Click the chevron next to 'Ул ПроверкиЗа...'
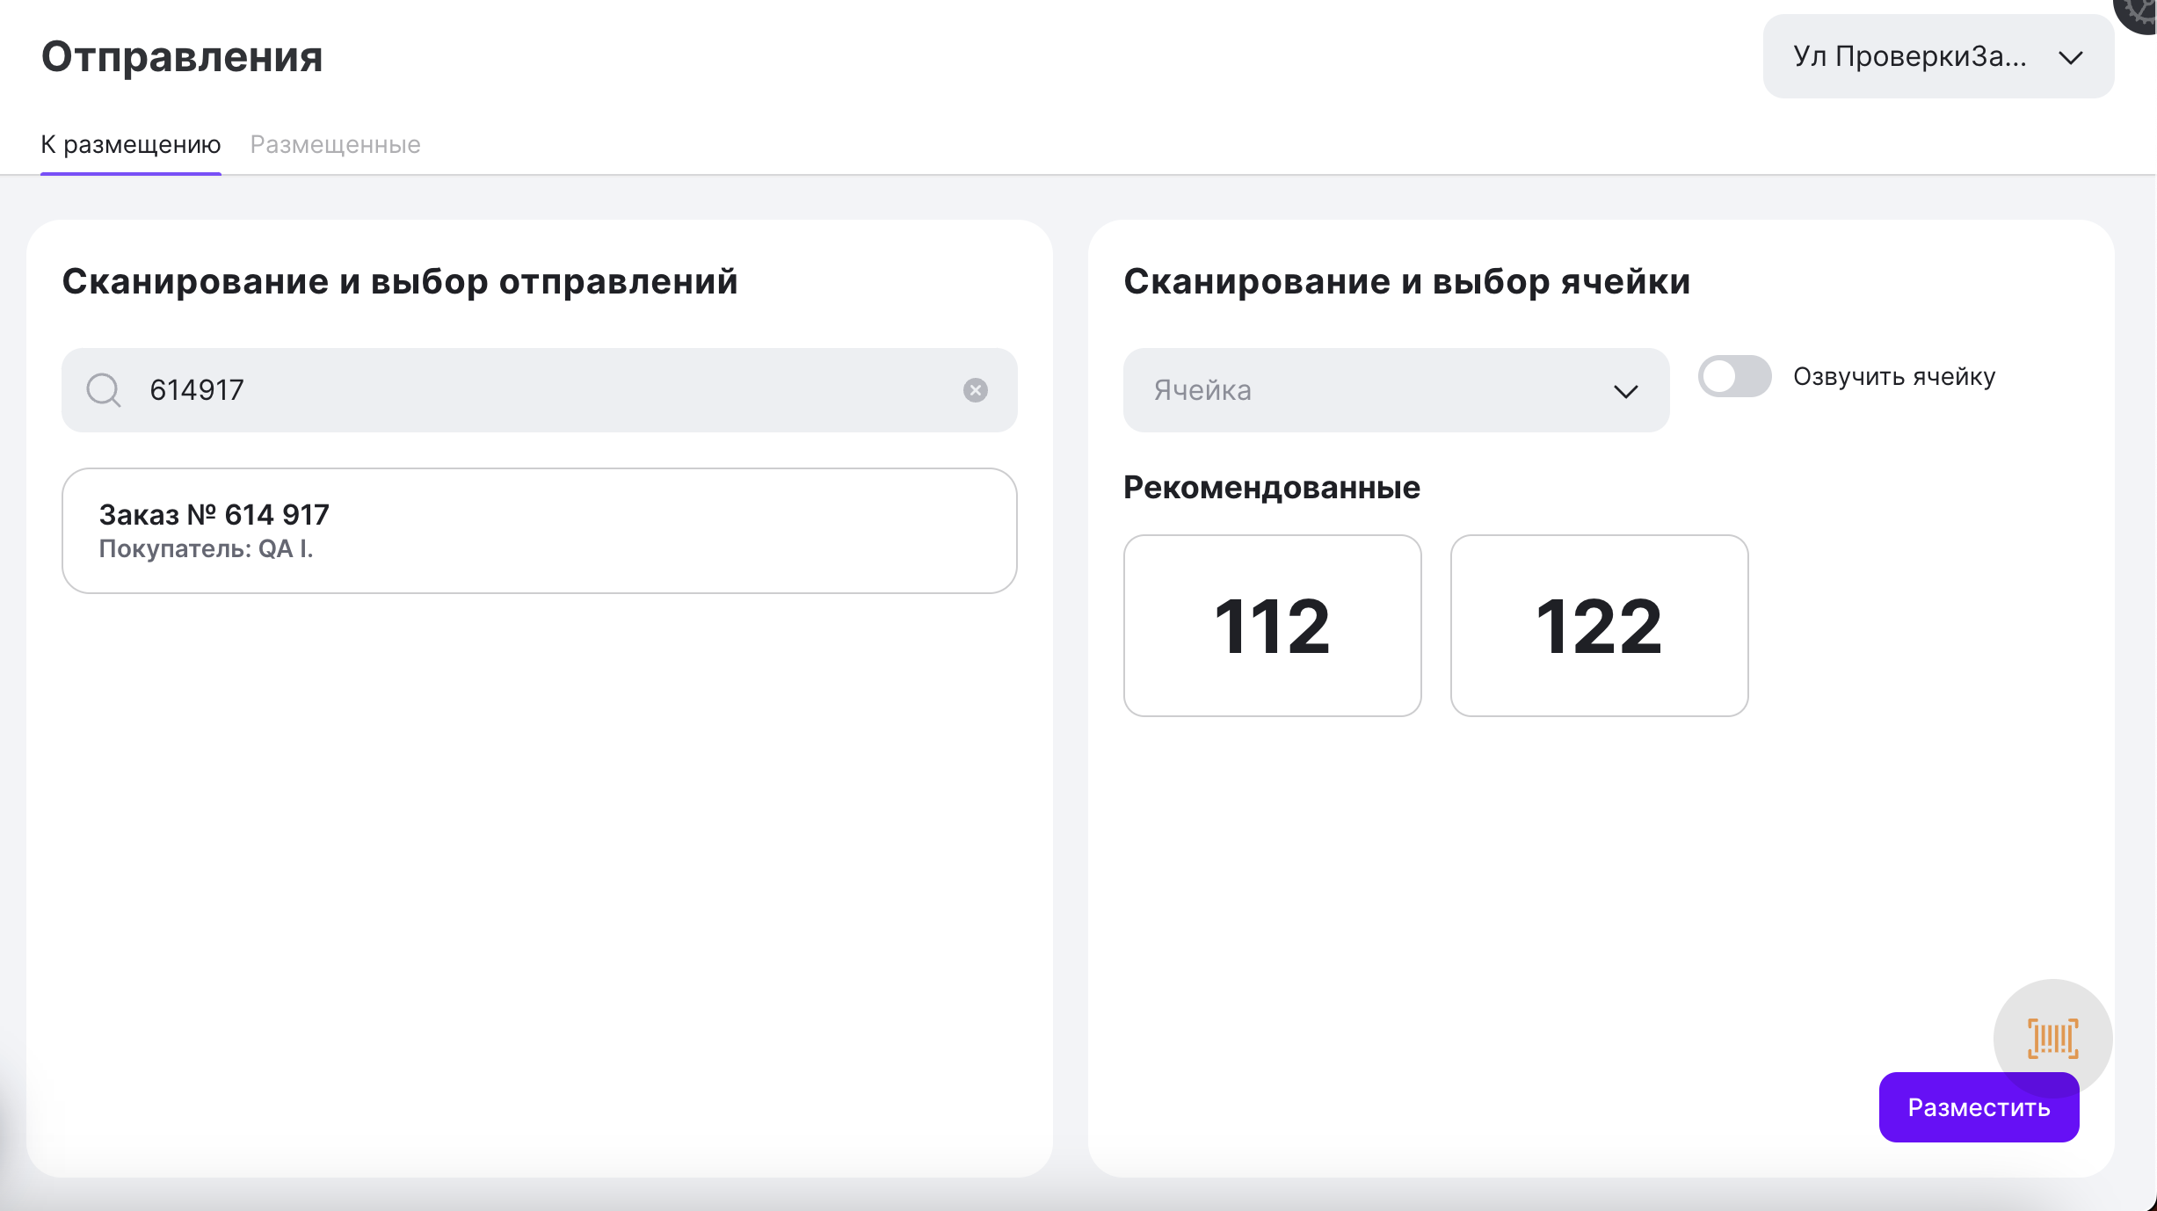The width and height of the screenshot is (2157, 1211). tap(2071, 58)
